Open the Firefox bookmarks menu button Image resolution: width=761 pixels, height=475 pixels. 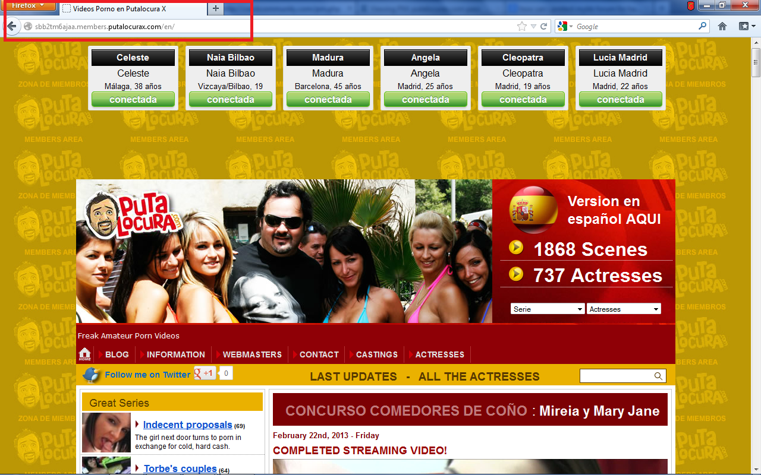tap(747, 26)
